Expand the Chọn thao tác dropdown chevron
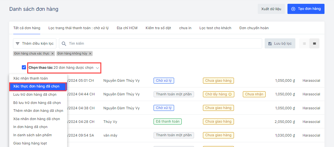 click(x=97, y=68)
